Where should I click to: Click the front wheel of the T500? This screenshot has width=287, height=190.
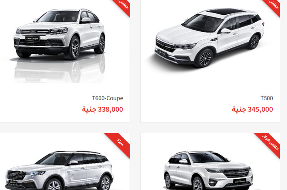[x=204, y=59]
